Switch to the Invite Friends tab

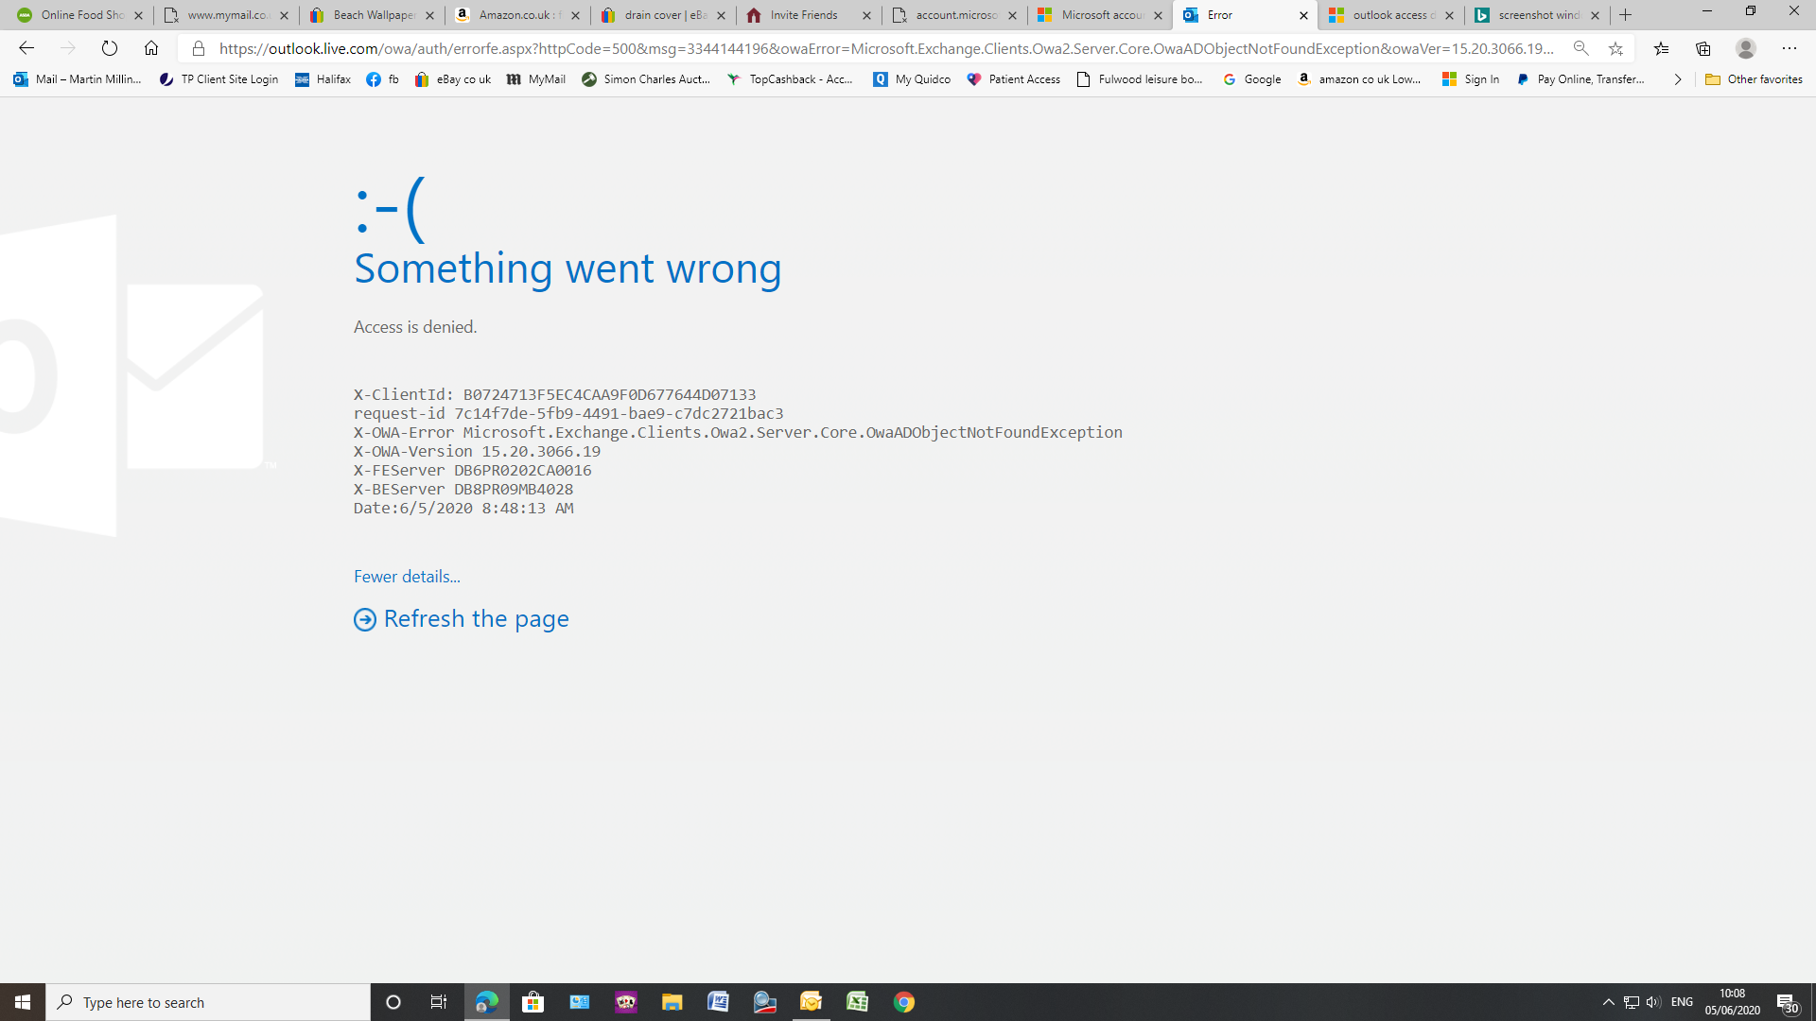pyautogui.click(x=805, y=15)
